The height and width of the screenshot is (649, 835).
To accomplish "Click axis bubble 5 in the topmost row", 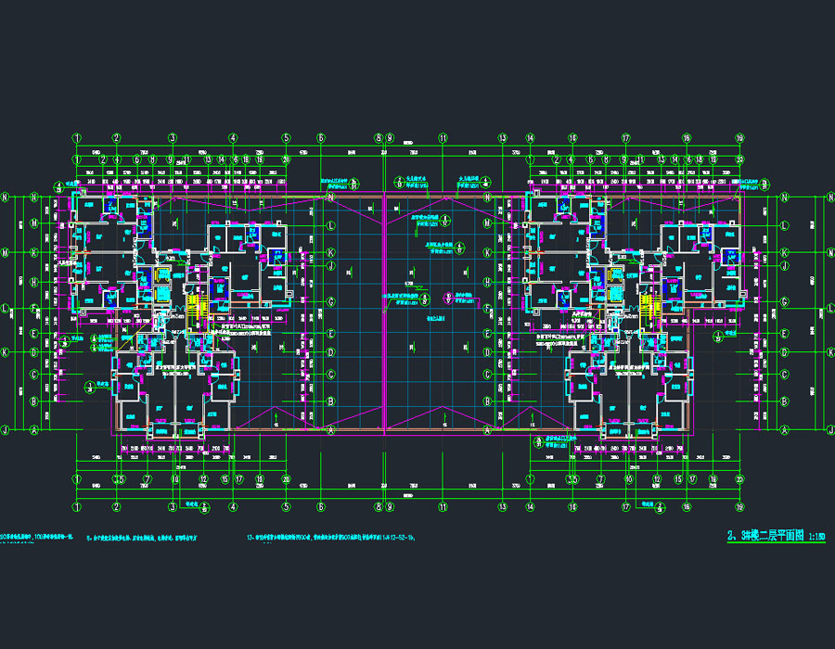I will pyautogui.click(x=287, y=138).
